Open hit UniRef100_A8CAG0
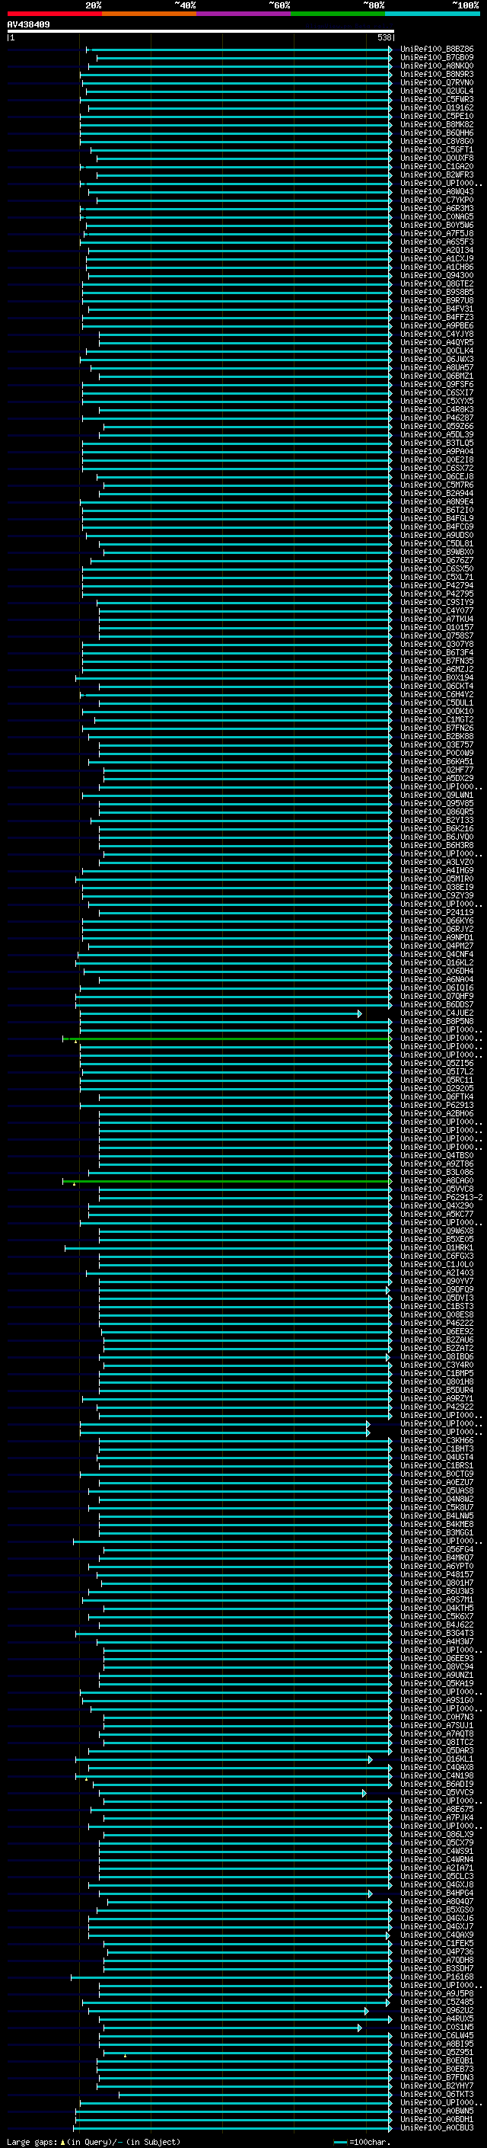This screenshot has height=2148, width=487. [x=437, y=1181]
